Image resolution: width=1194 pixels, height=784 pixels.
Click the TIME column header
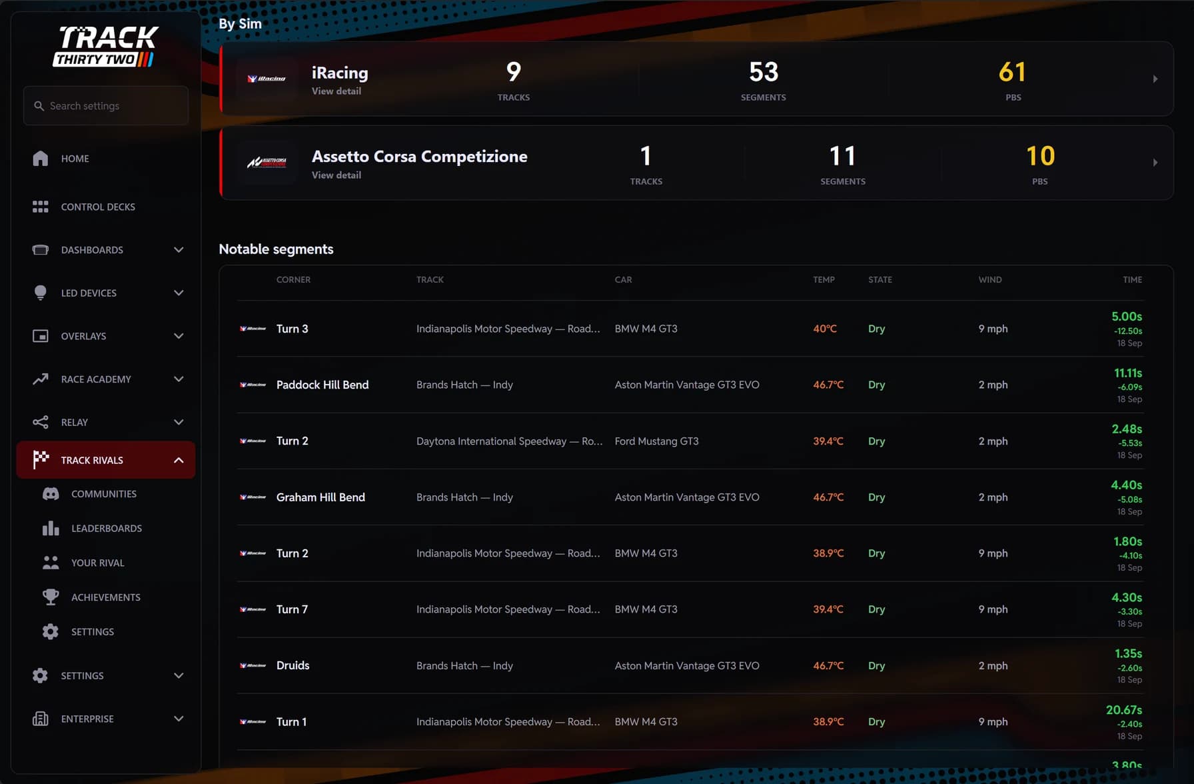click(x=1132, y=279)
